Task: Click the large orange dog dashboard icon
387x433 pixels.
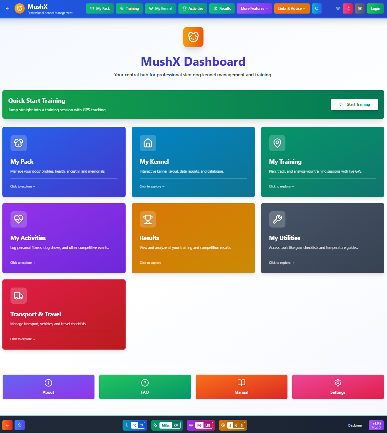Action: tap(193, 37)
